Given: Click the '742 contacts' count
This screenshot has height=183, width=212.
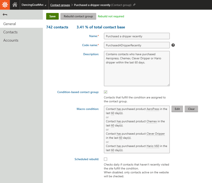Looking at the screenshot, I should point(57,27).
